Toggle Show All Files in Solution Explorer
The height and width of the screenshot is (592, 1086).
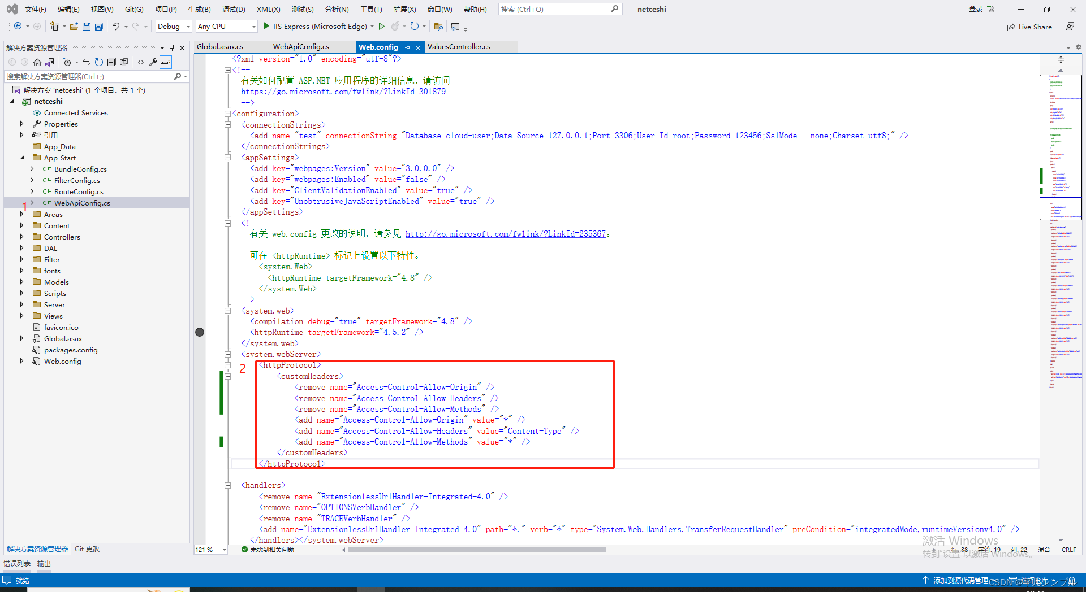point(124,62)
